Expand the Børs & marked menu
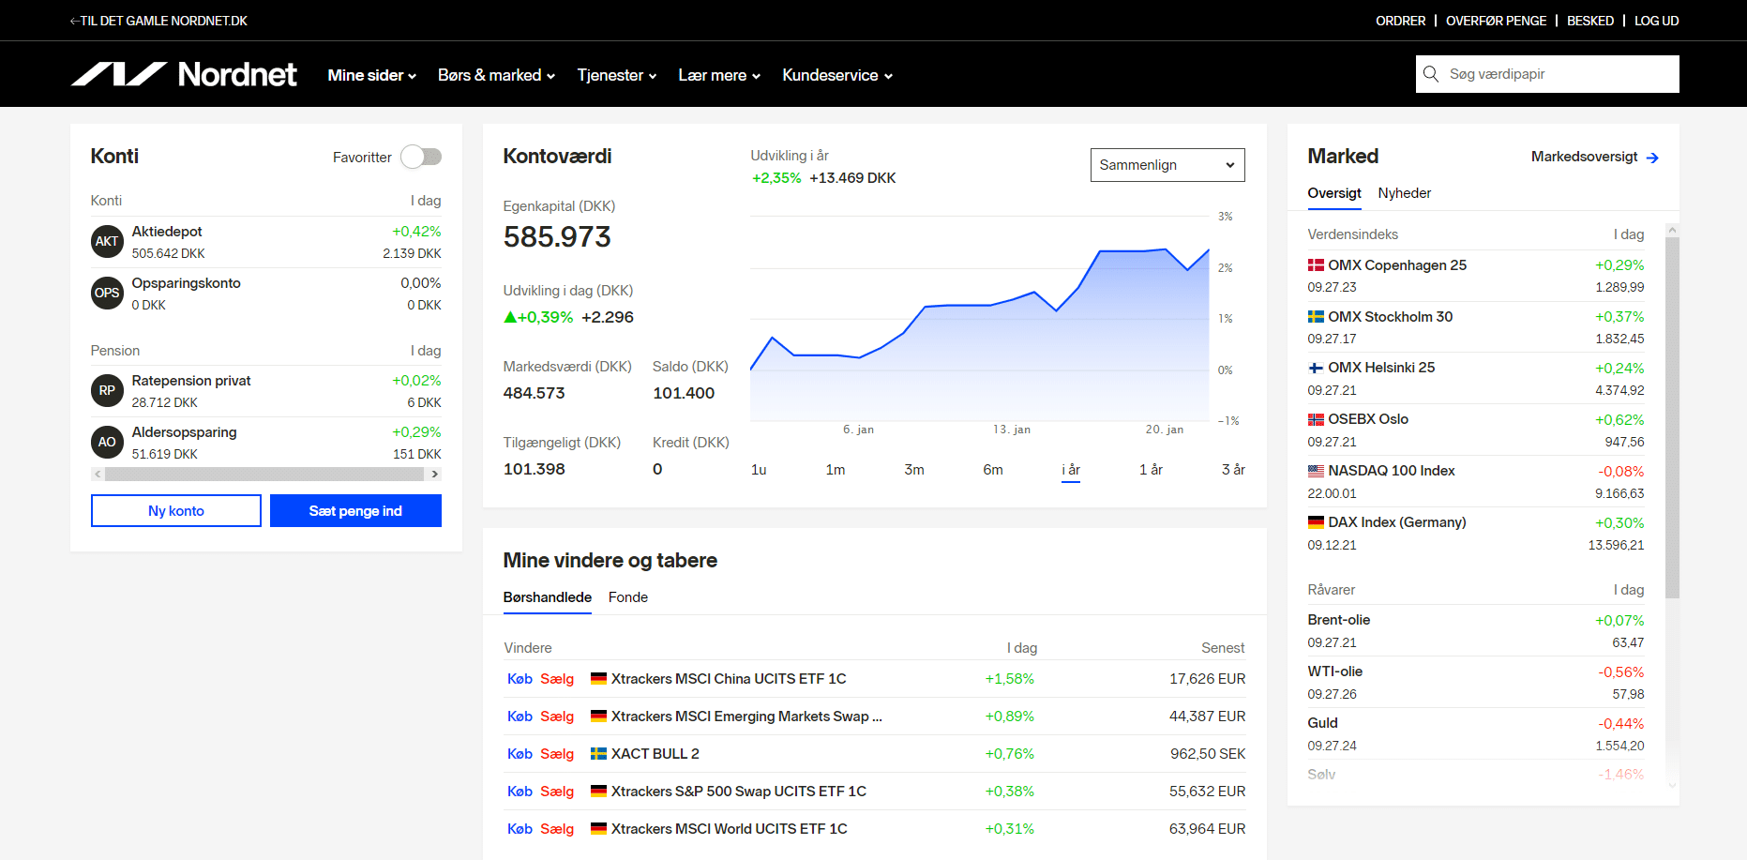The image size is (1747, 860). point(496,75)
